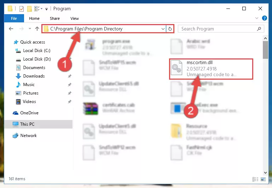Click the mscortim.dll gear file icon
Screen dimensions: 272x188
click(x=176, y=68)
